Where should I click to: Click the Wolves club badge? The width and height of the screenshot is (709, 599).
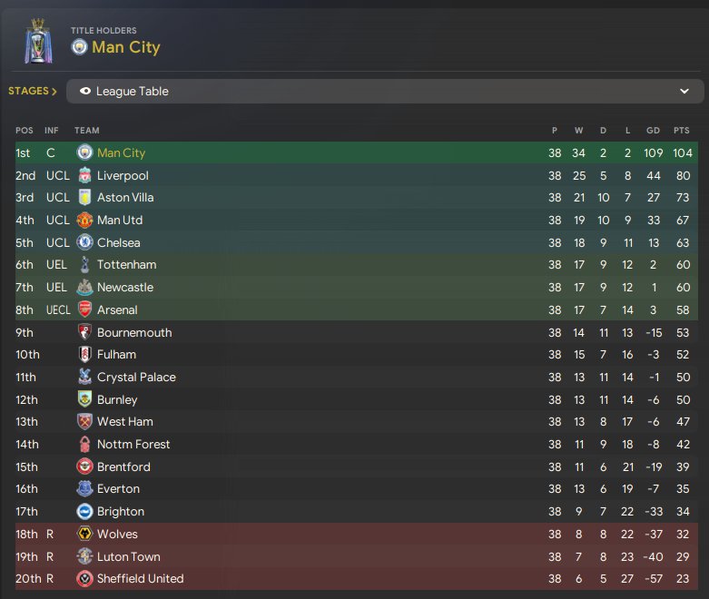point(84,534)
